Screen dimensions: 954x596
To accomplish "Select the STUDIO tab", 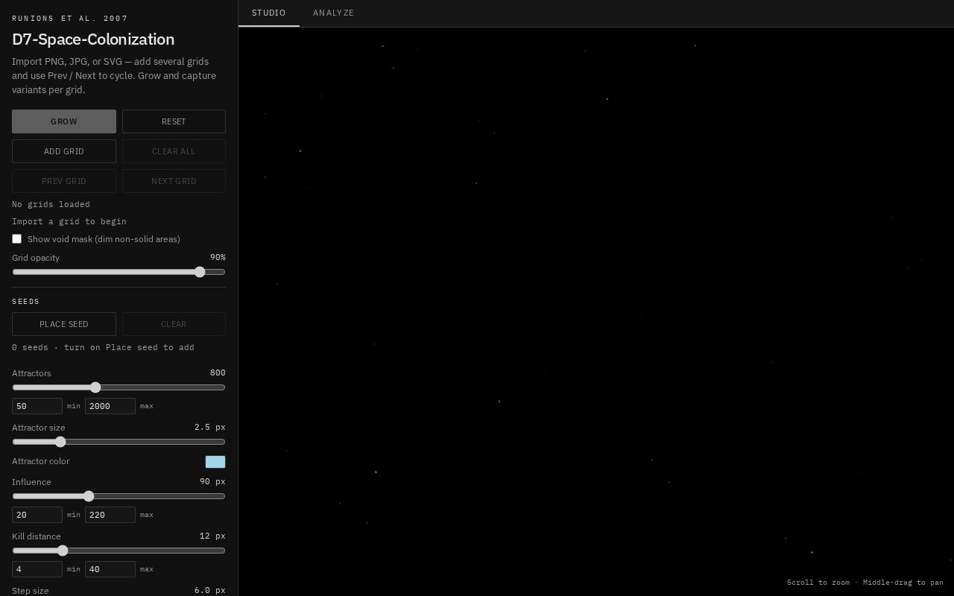I will 268,13.
